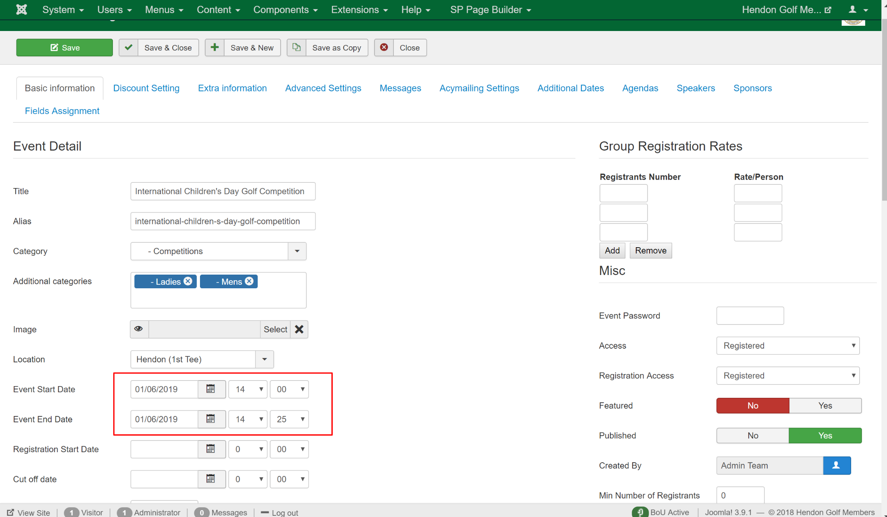887x517 pixels.
Task: Click the Cut off date calendar icon
Action: [211, 479]
